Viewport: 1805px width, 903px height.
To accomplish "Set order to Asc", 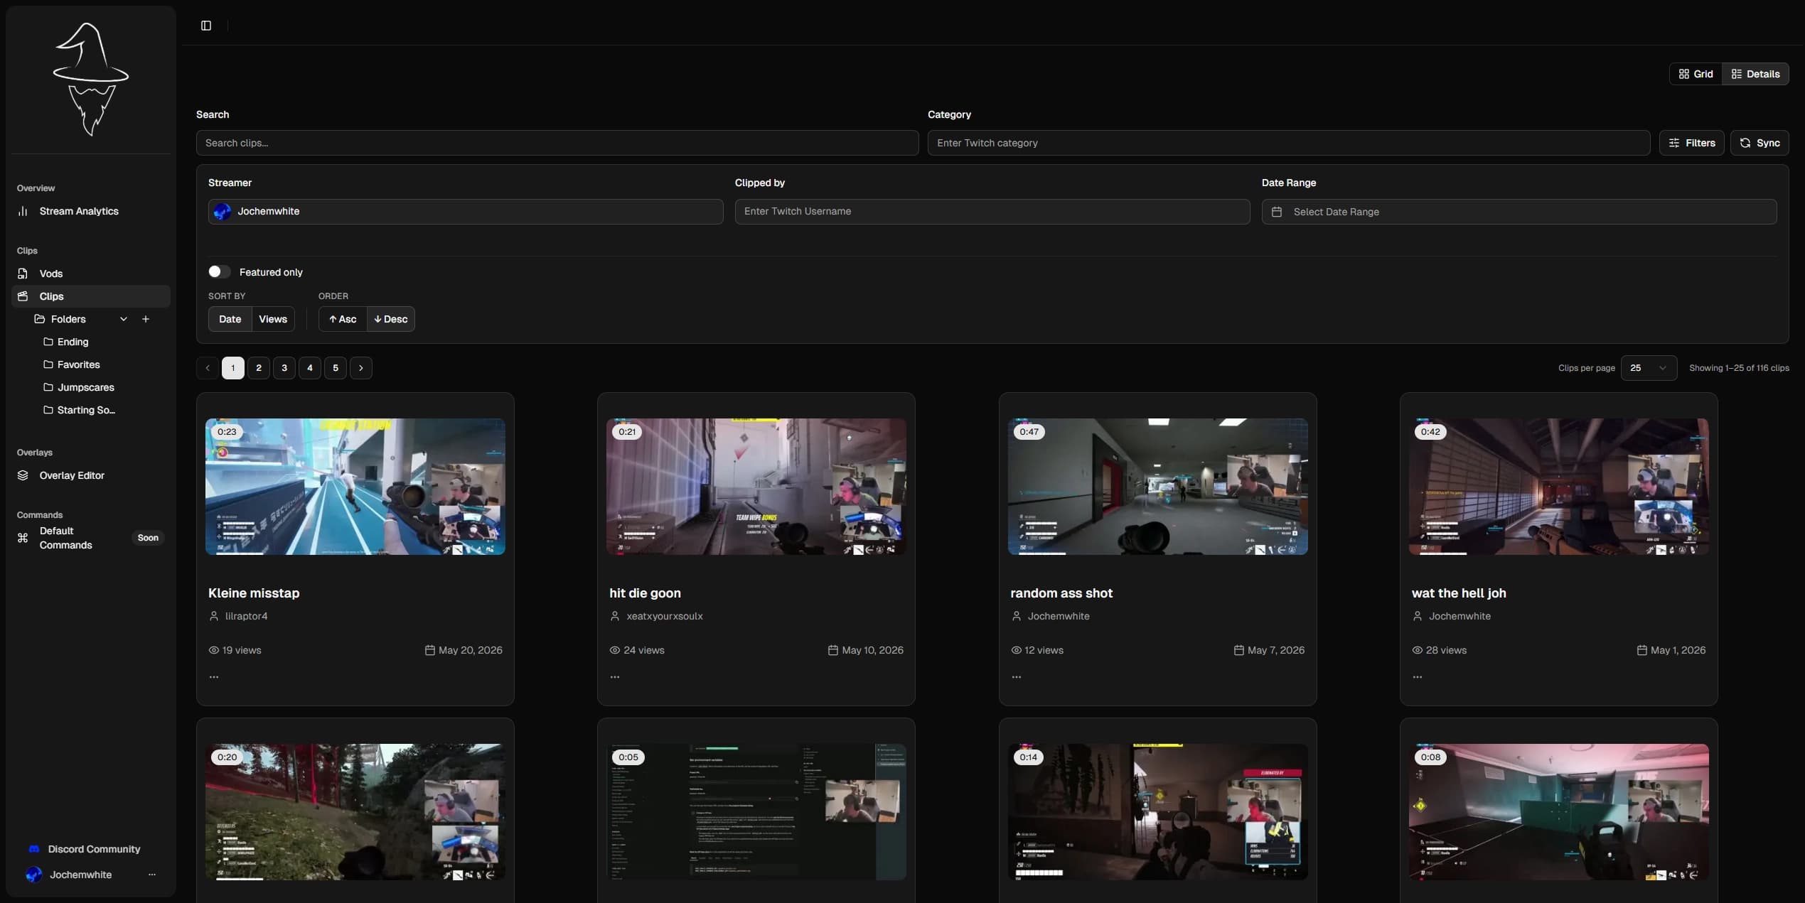I will pos(343,319).
